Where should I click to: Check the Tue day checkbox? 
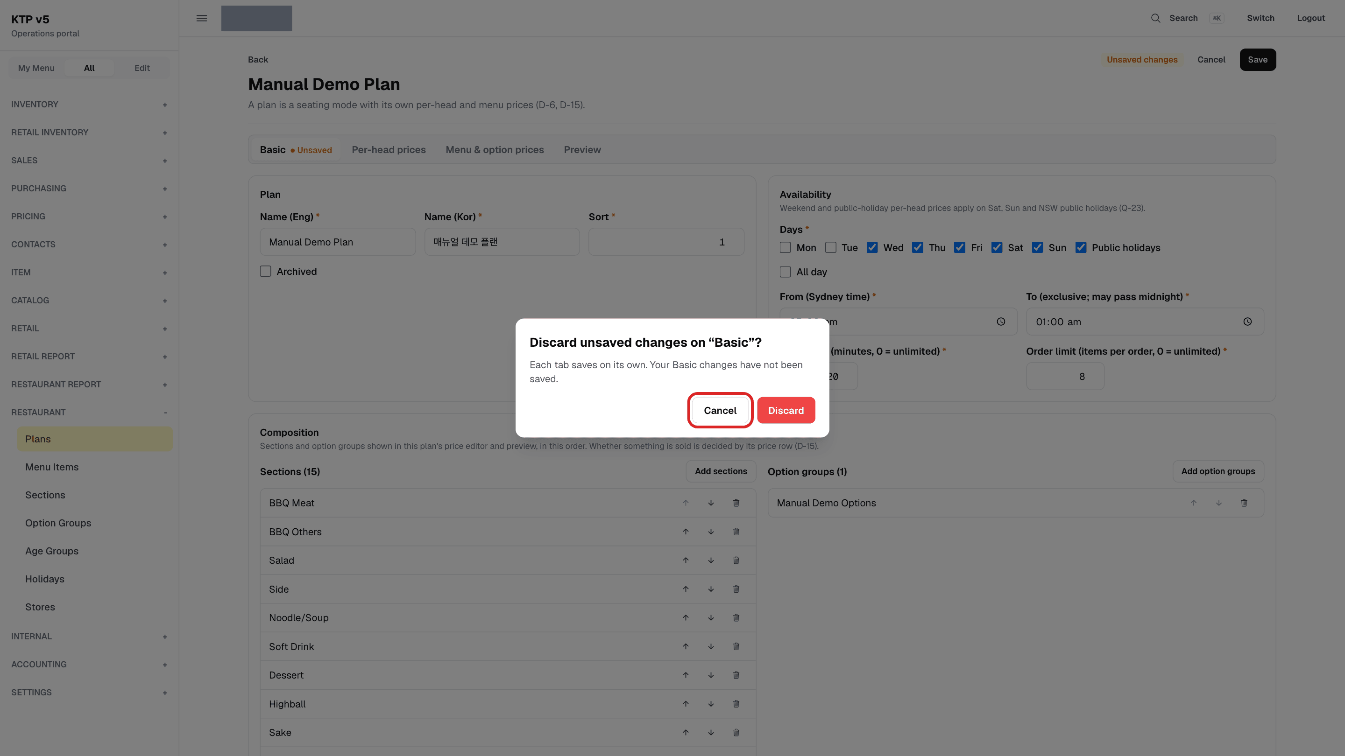click(830, 248)
